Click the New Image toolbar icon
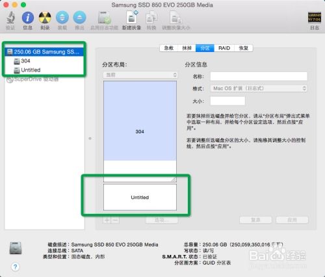 point(132,18)
